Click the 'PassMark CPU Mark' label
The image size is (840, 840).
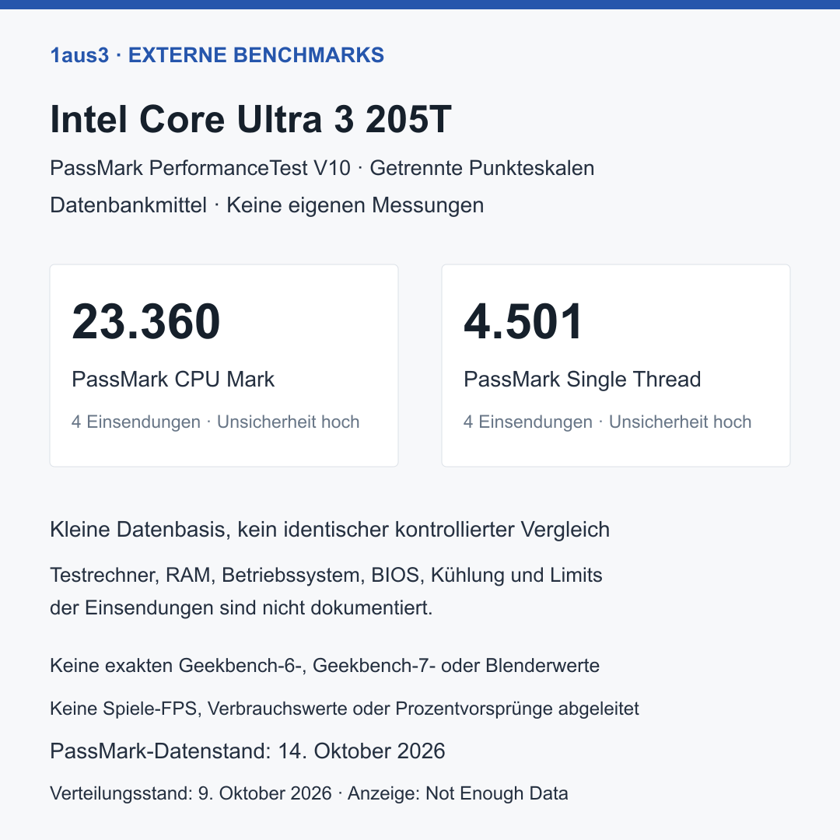[x=173, y=380]
